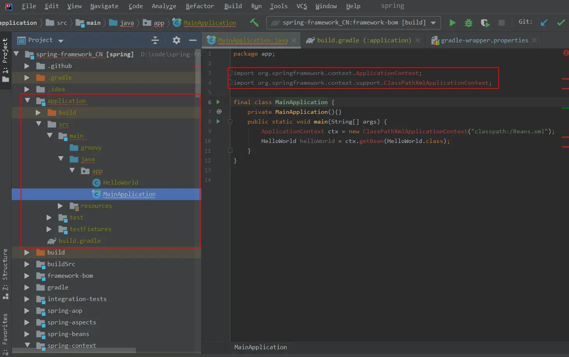Open the run configuration dropdown
This screenshot has width=569, height=357.
pyautogui.click(x=433, y=23)
